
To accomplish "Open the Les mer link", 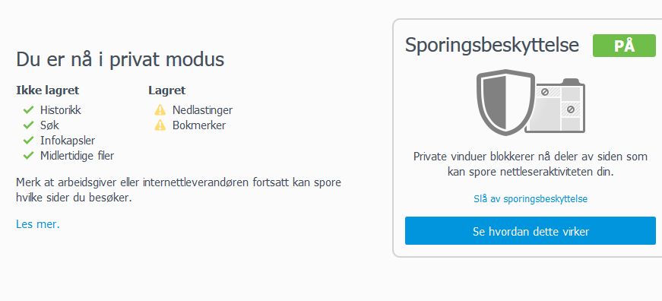I will click(38, 224).
